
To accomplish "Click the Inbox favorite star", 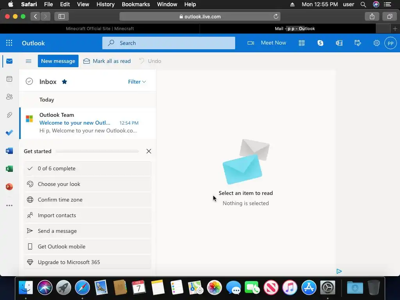I will [x=64, y=82].
